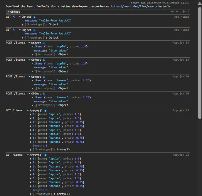The width and height of the screenshot is (202, 196).
Task: Collapse second banana POST /items Object
Action: point(29,94)
